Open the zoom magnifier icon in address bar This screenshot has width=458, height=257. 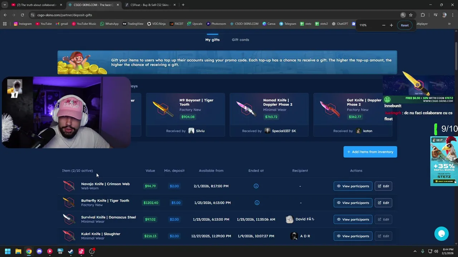[403, 15]
